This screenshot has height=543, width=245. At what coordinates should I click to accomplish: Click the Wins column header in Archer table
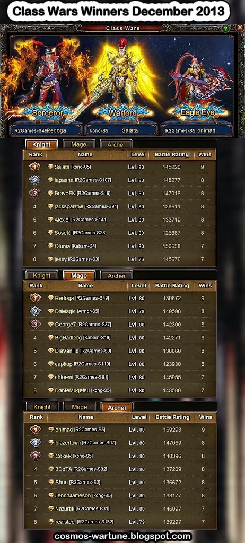[x=206, y=417]
